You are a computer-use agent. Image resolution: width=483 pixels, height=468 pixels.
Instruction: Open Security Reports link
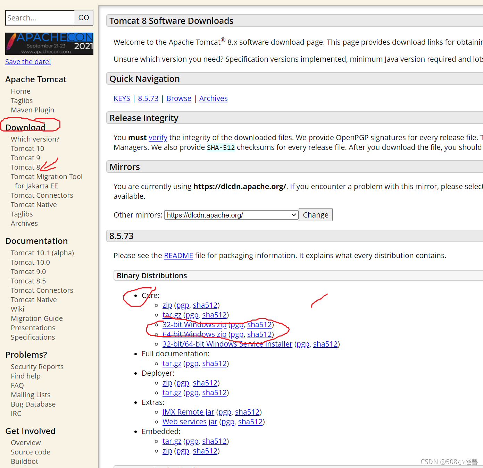tap(37, 367)
